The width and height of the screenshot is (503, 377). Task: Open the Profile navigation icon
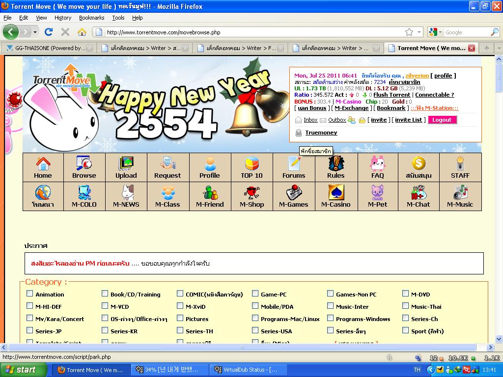(x=209, y=163)
